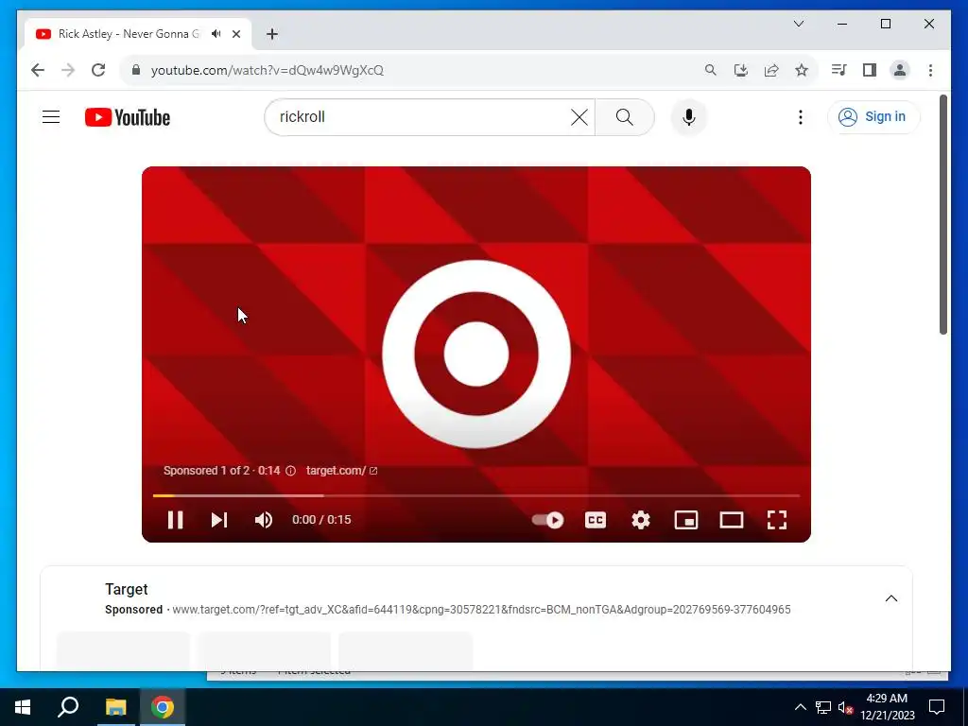Share this page from the address bar
968x726 pixels.
point(771,70)
